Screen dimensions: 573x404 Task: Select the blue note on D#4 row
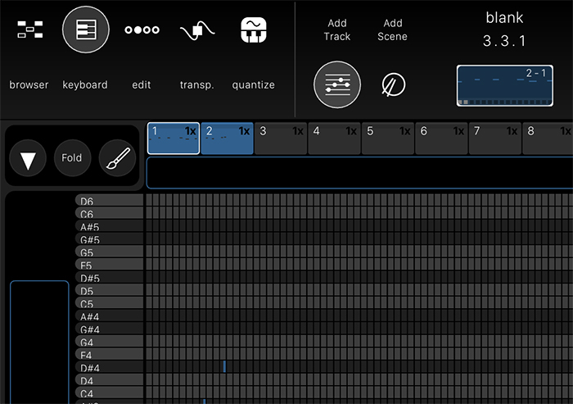coord(224,366)
